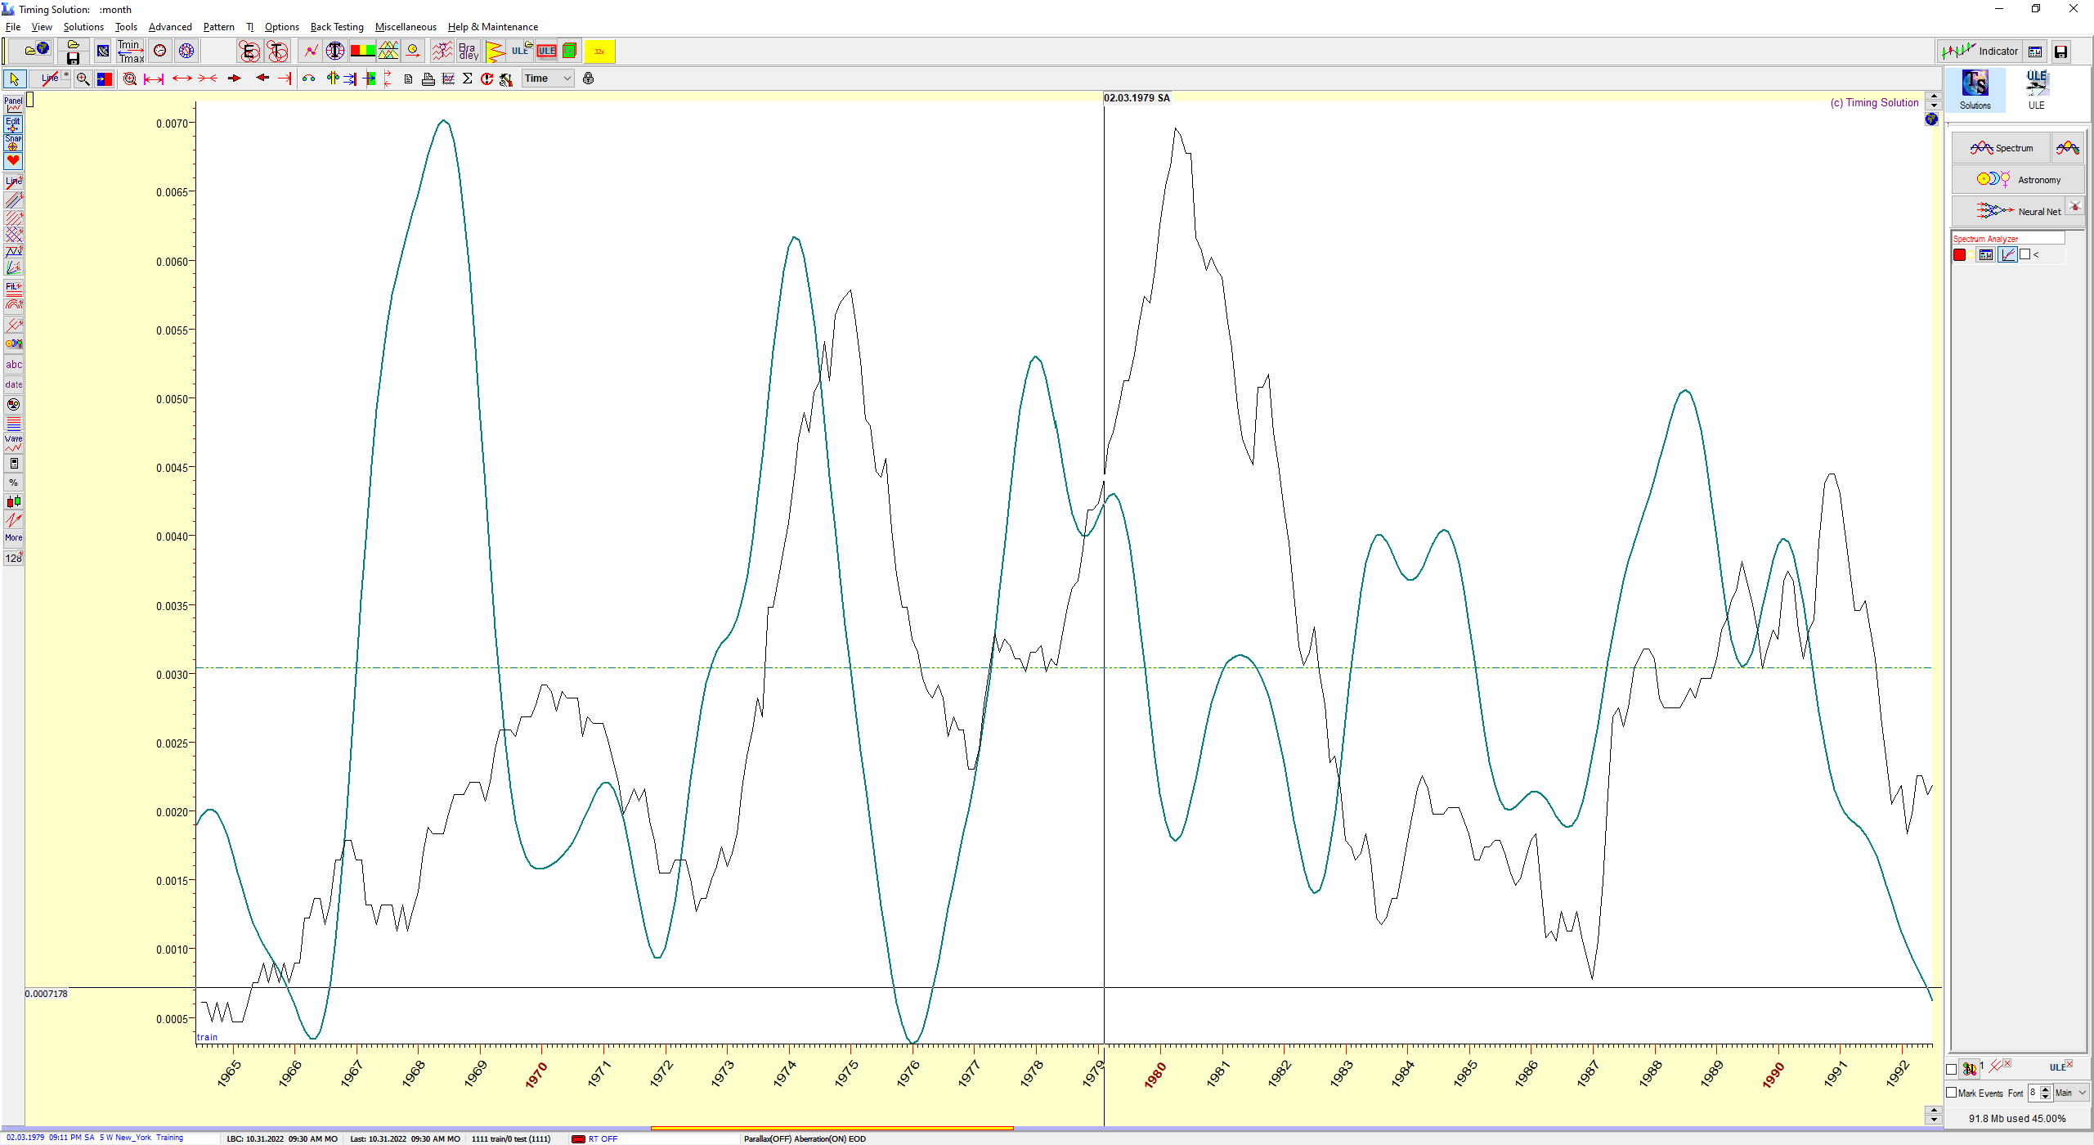Toggle the white checkbox in Spectrum Analyzer
Screen dimensions: 2094x1145
2024,254
